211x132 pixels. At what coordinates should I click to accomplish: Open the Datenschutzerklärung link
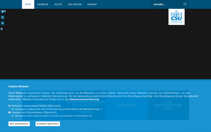click(x=84, y=99)
